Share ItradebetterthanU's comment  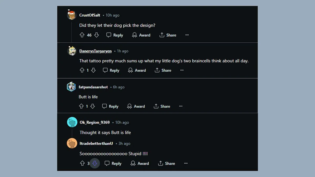pos(166,163)
